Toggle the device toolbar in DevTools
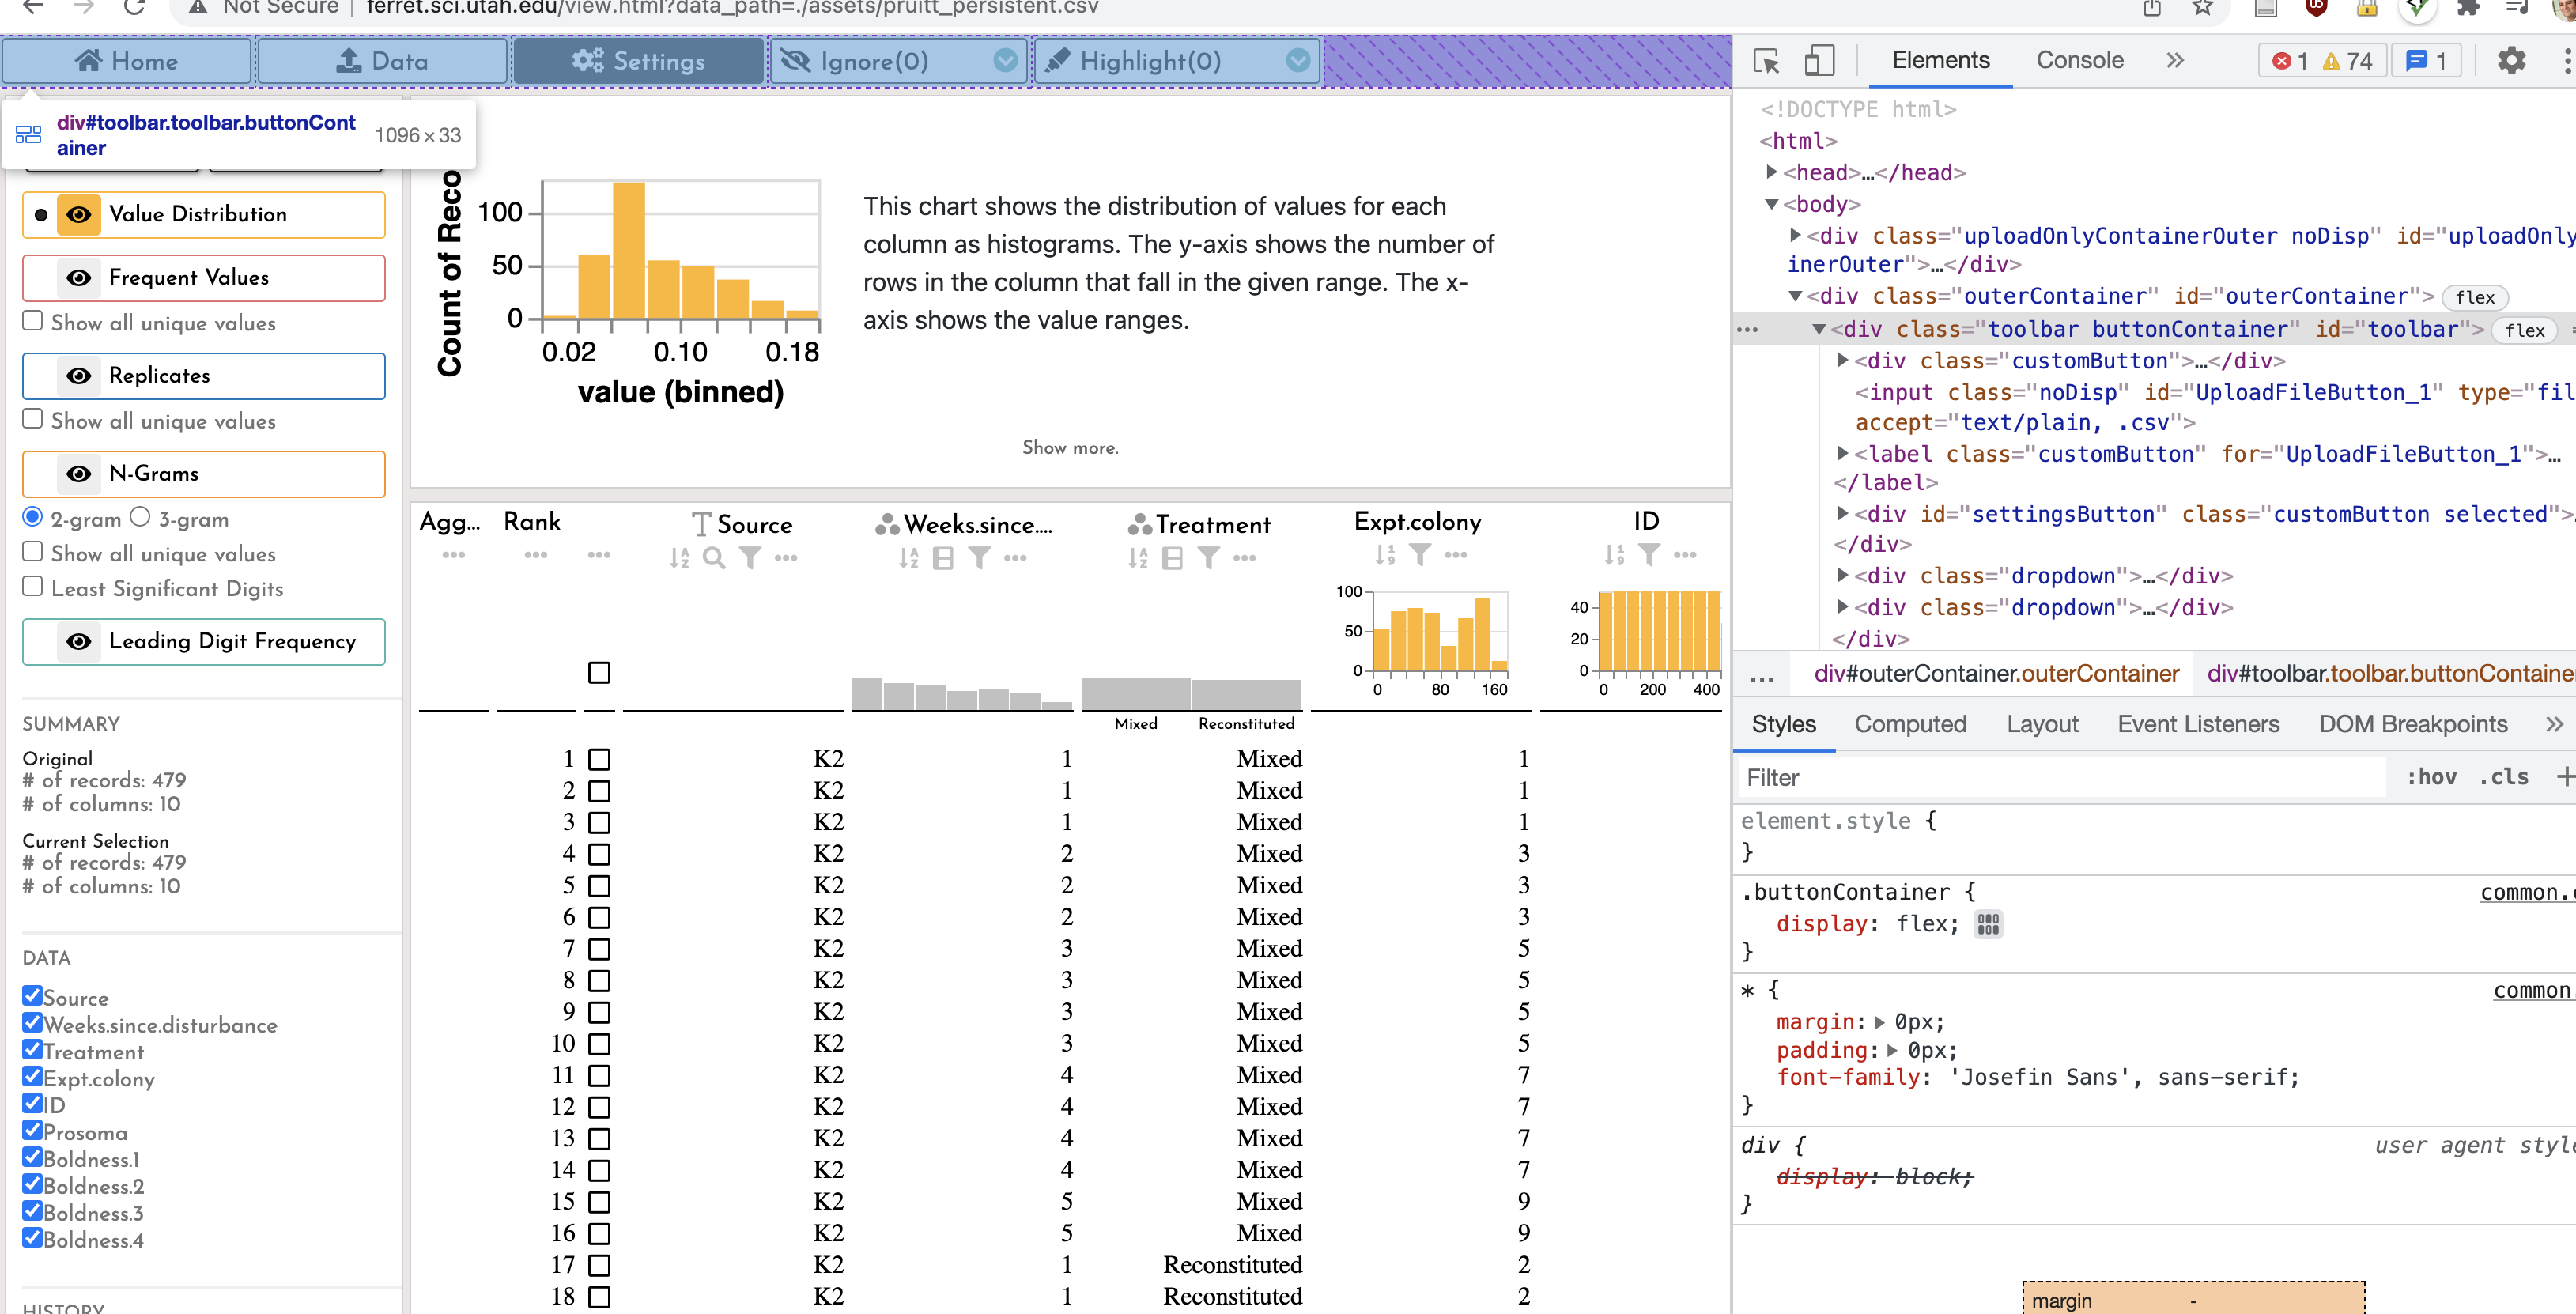Screen dimensions: 2576x1314 coord(1819,61)
